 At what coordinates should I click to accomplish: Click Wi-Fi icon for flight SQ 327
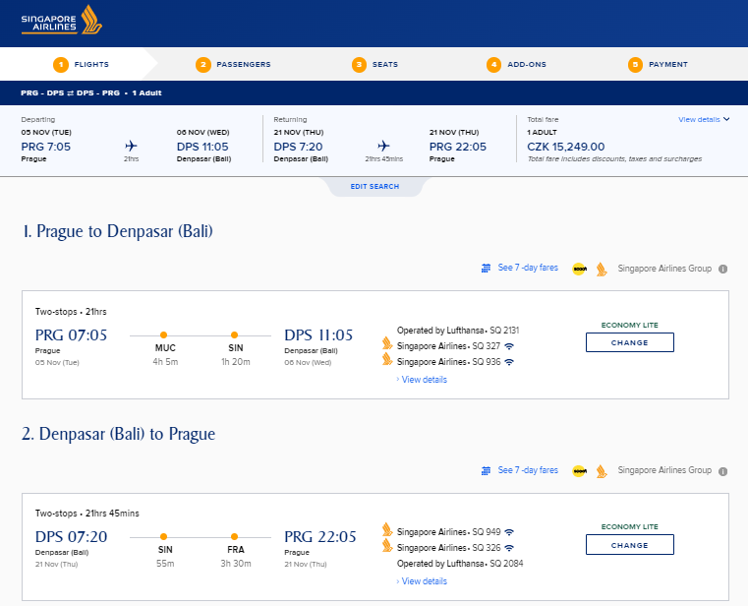pos(509,346)
